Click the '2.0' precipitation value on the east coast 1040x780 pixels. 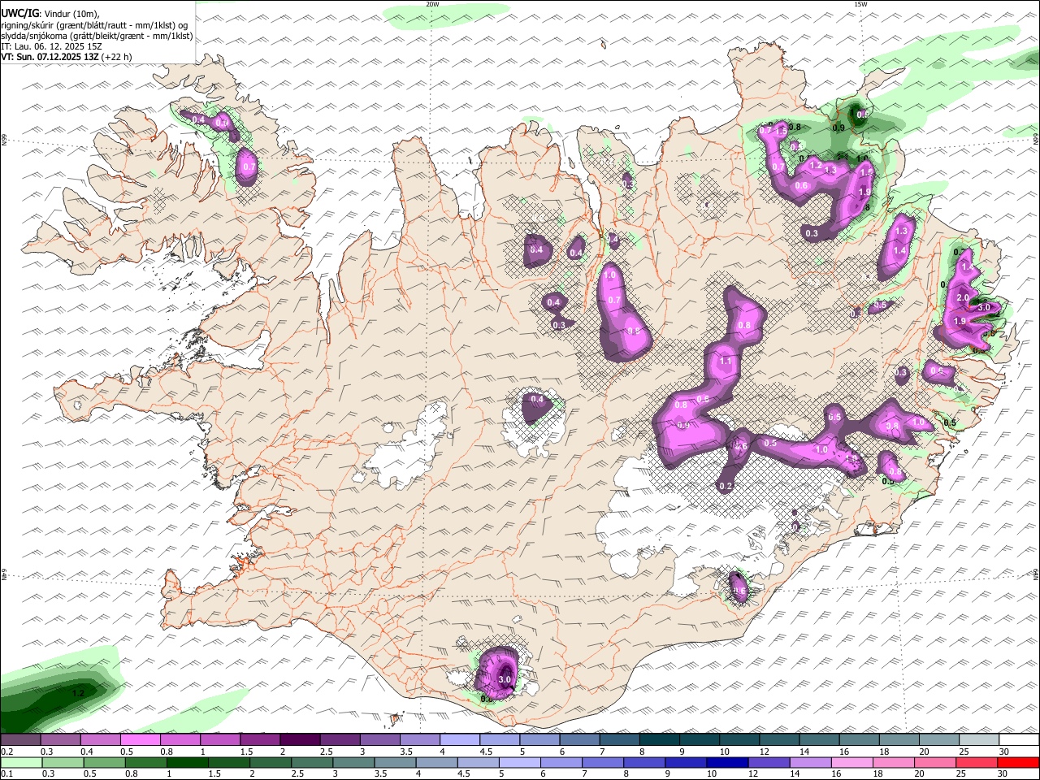pos(963,298)
